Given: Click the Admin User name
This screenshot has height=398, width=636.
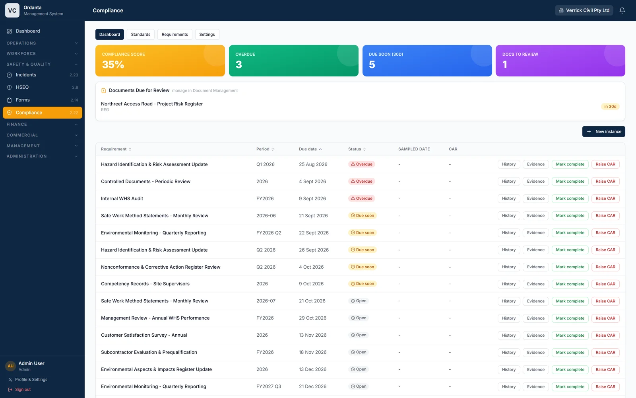Looking at the screenshot, I should point(31,363).
